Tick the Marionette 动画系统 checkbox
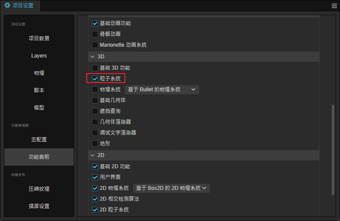340x221 pixels. (95, 45)
